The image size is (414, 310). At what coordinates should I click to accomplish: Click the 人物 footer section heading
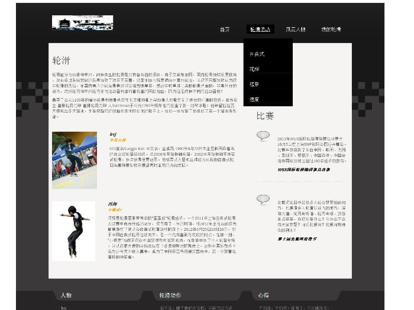[66, 295]
